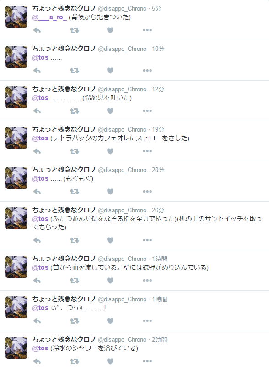This screenshot has width=269, height=371.
Task: Retweet the tweet posted 10分 ago
Action: tap(74, 71)
